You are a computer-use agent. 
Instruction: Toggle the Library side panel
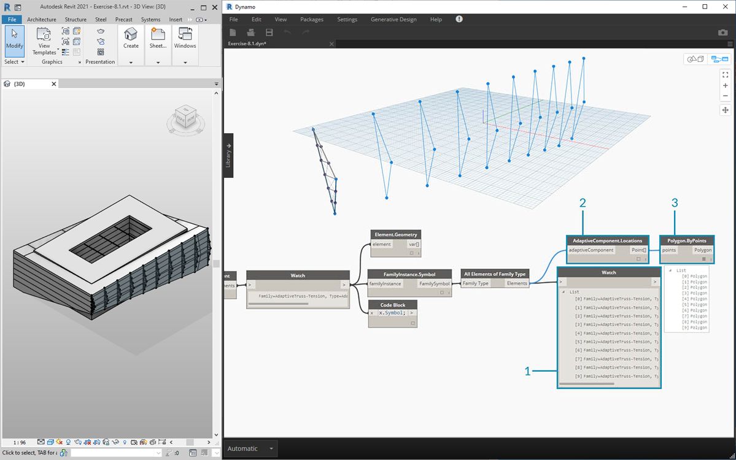click(228, 156)
